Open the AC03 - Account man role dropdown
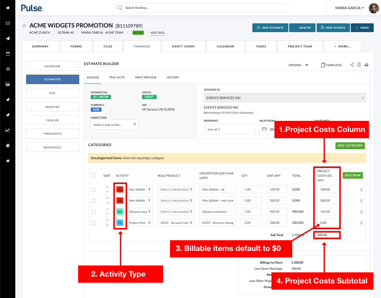Viewport: 381px width, 298px height. 176,223
